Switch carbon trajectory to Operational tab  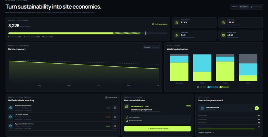coord(155,47)
